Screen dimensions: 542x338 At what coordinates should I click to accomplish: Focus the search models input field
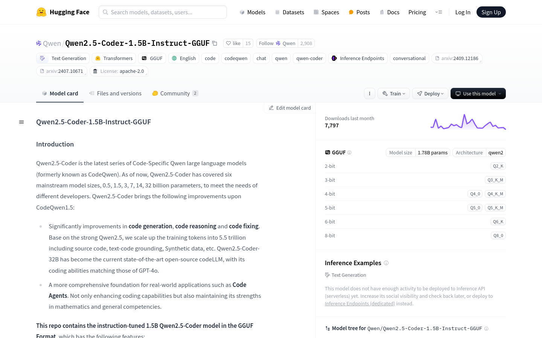[x=163, y=12]
